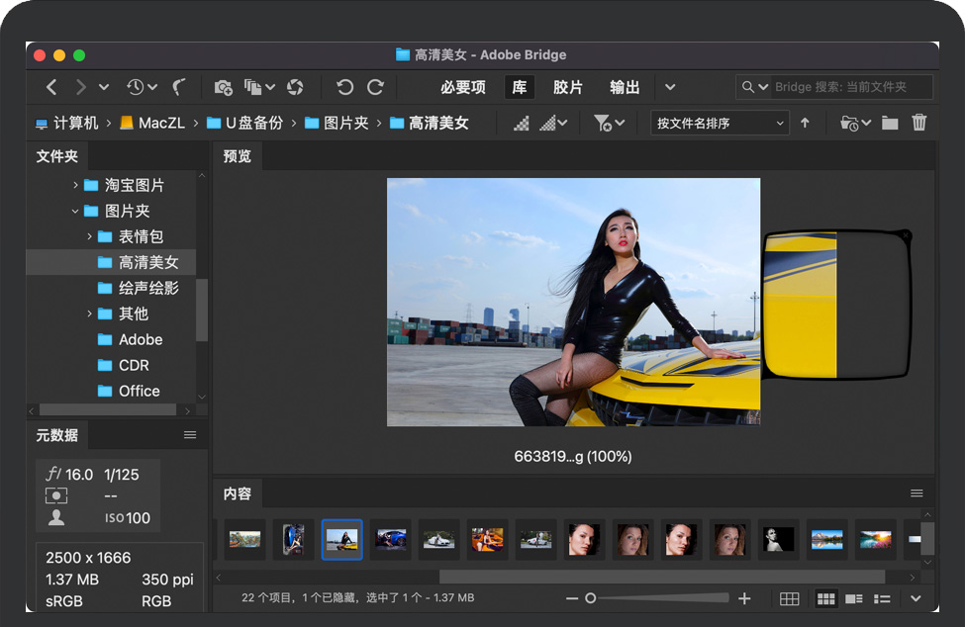Switch to the 胶片 workspace
This screenshot has height=627, width=965.
(567, 88)
